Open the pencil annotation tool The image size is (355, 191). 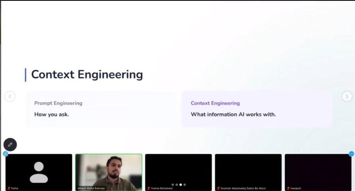coord(10,144)
